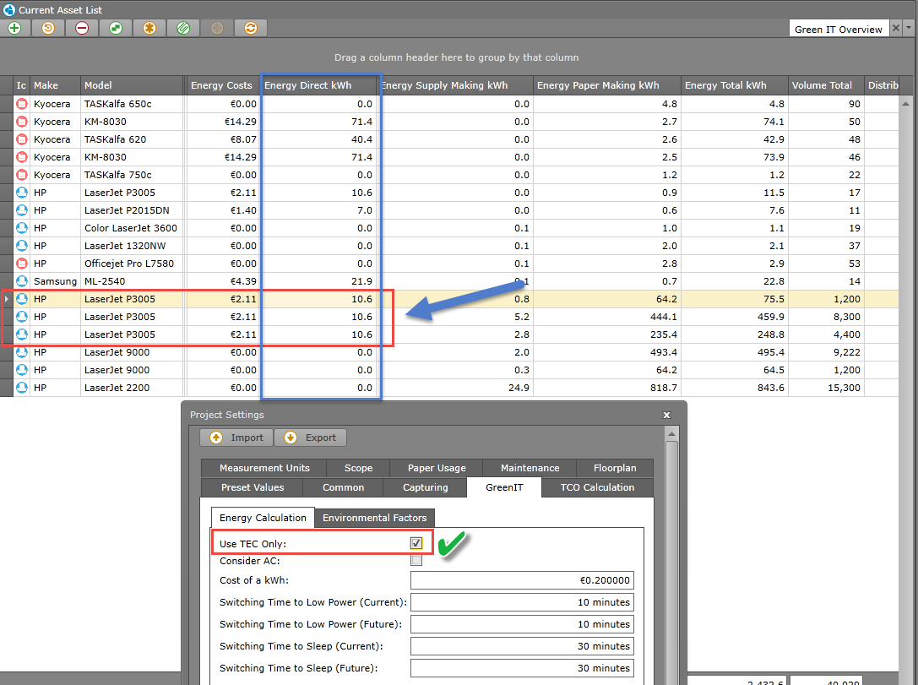Click the Current Asset List title icon
This screenshot has width=918, height=685.
pyautogui.click(x=8, y=10)
